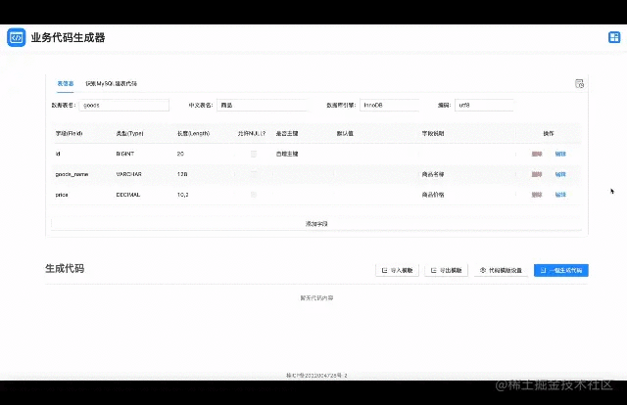Delete the goods_name field row
627x405 pixels.
[537, 174]
